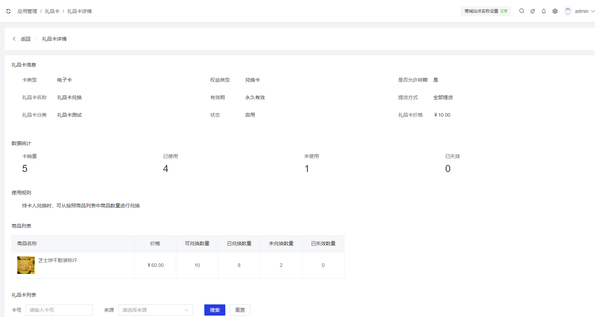Navigate to 礼品卡 breadcrumb item

(x=52, y=11)
